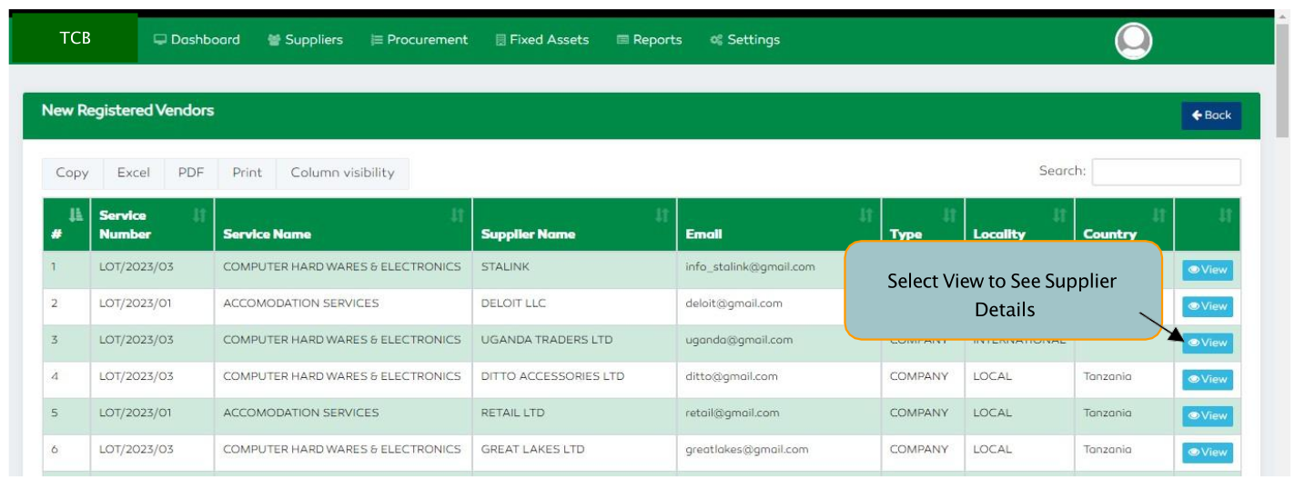Open the Suppliers menu
Viewport: 1295px width, 478px height.
[305, 40]
